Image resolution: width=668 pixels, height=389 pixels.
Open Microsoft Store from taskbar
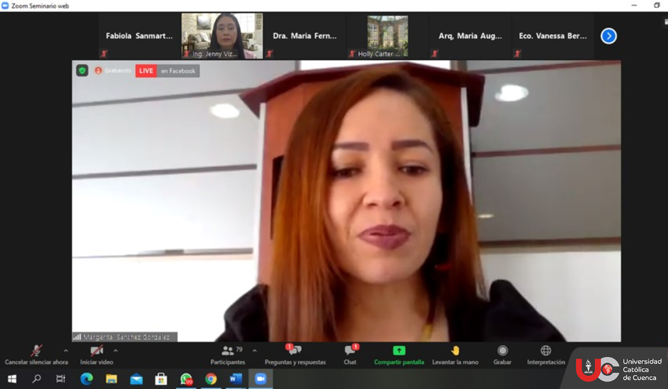click(161, 379)
